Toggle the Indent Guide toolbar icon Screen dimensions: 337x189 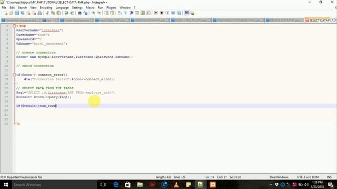(x=131, y=13)
